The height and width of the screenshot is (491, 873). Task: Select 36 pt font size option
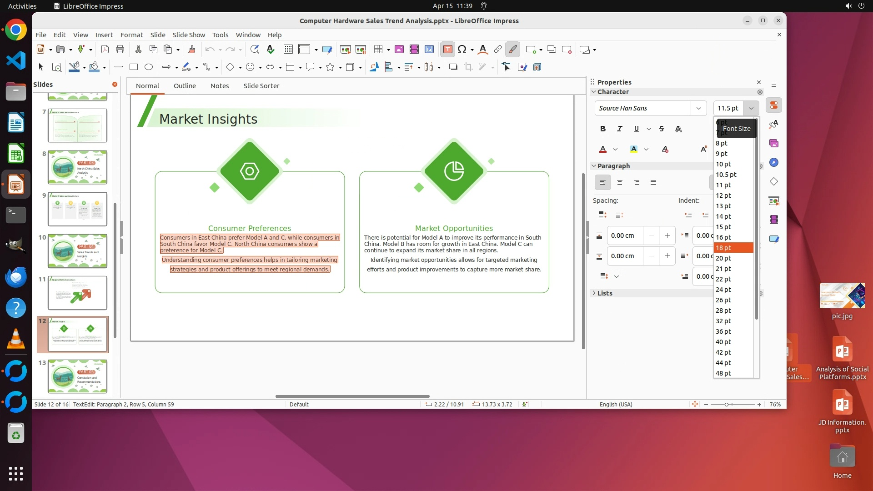723,331
